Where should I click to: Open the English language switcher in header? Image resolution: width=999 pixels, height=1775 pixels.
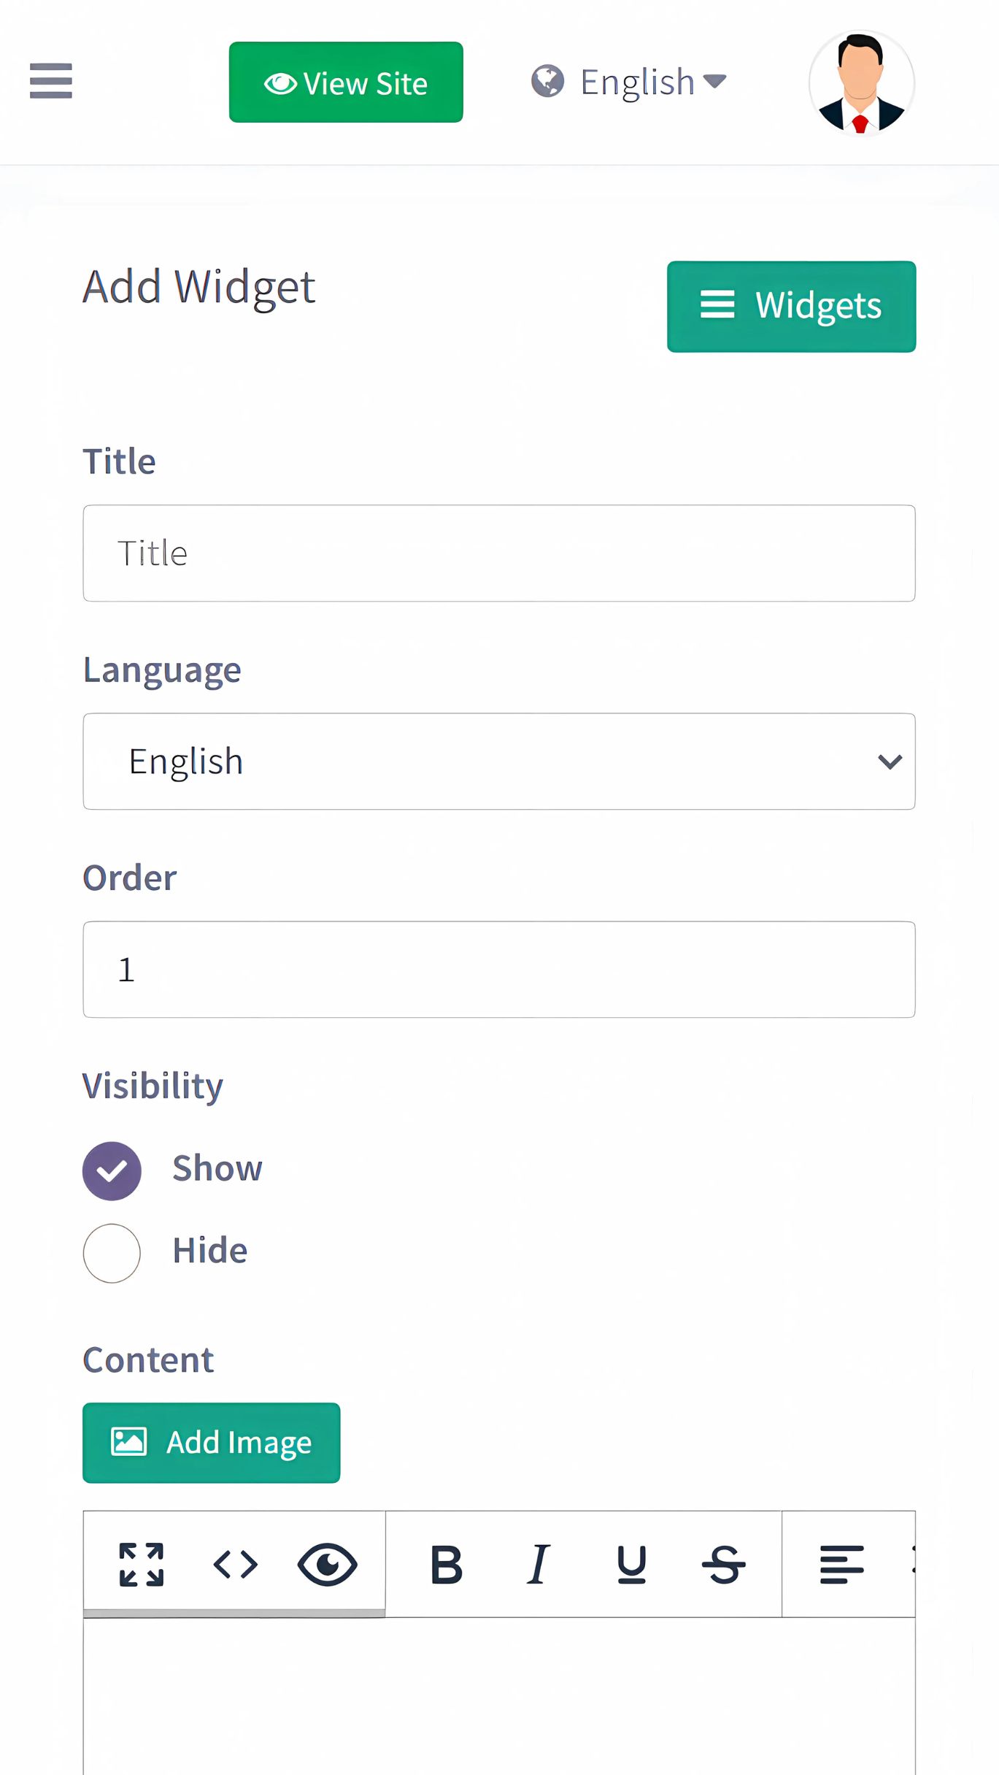[x=629, y=82]
